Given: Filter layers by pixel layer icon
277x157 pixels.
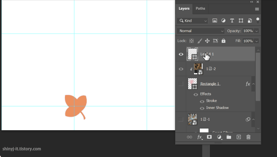Looking at the screenshot, I should tap(215, 21).
